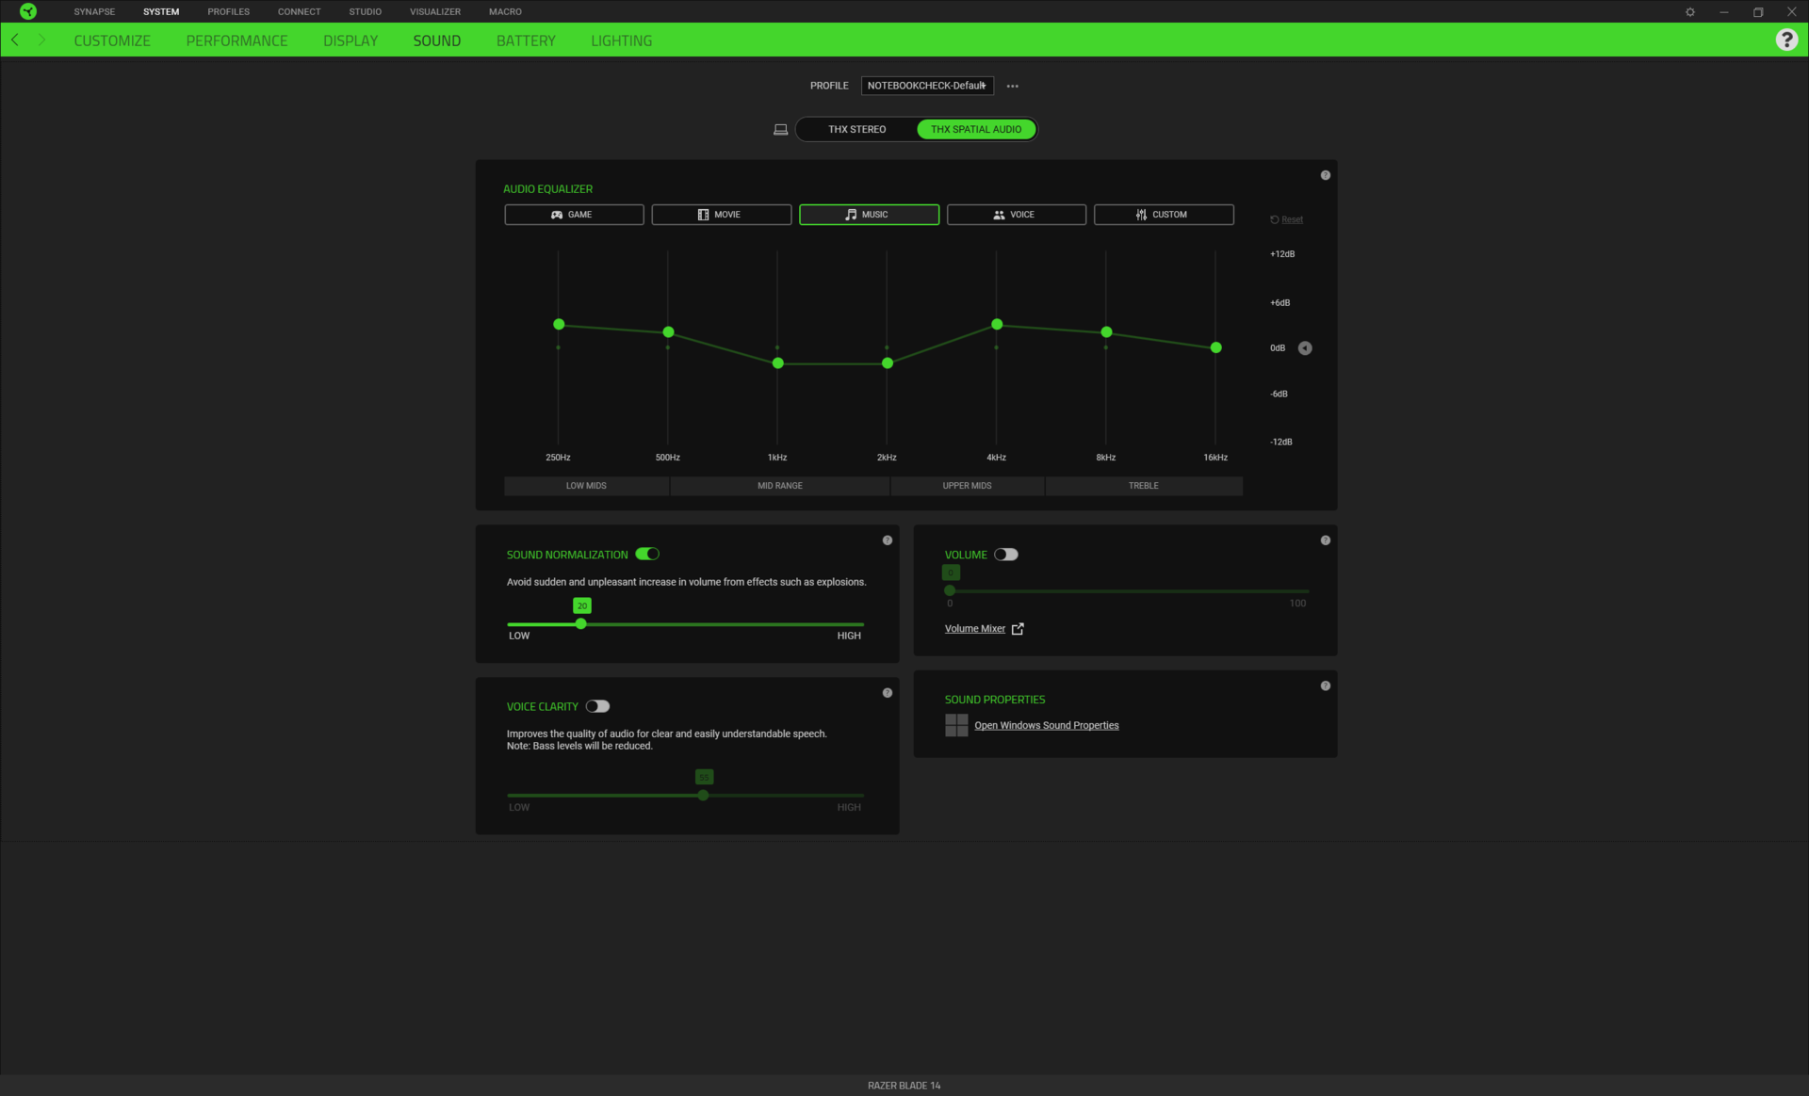Select the Game equalizer preset

click(574, 215)
